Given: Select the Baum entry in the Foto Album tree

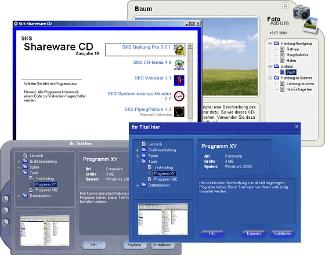Looking at the screenshot, I should (291, 72).
